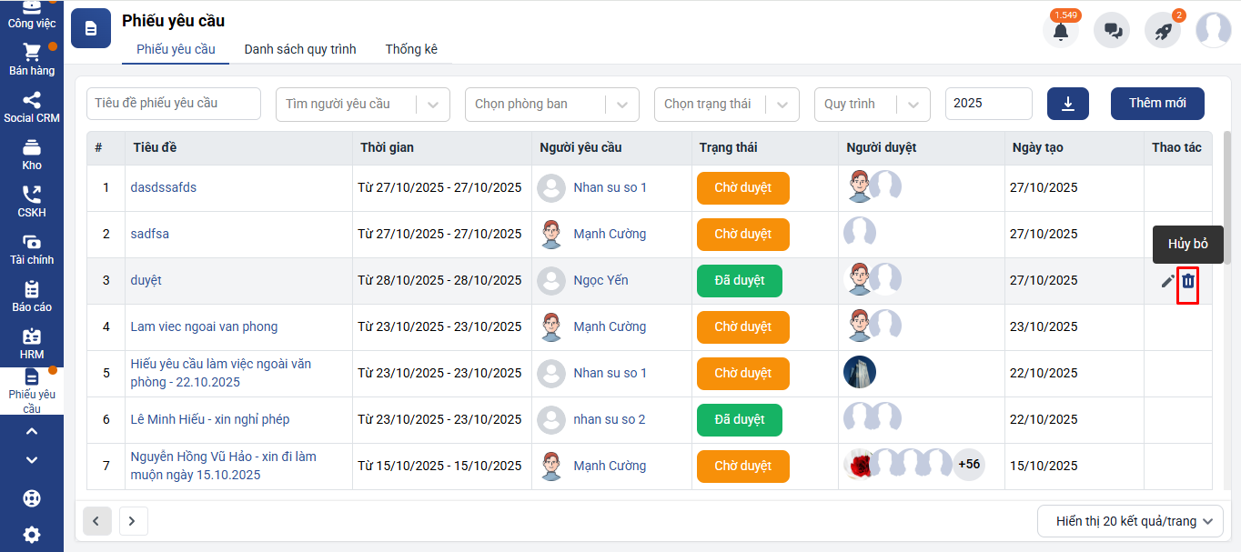Open the 'Lam viec ngoai van phong' request
Viewport: 1241px width, 552px height.
204,326
